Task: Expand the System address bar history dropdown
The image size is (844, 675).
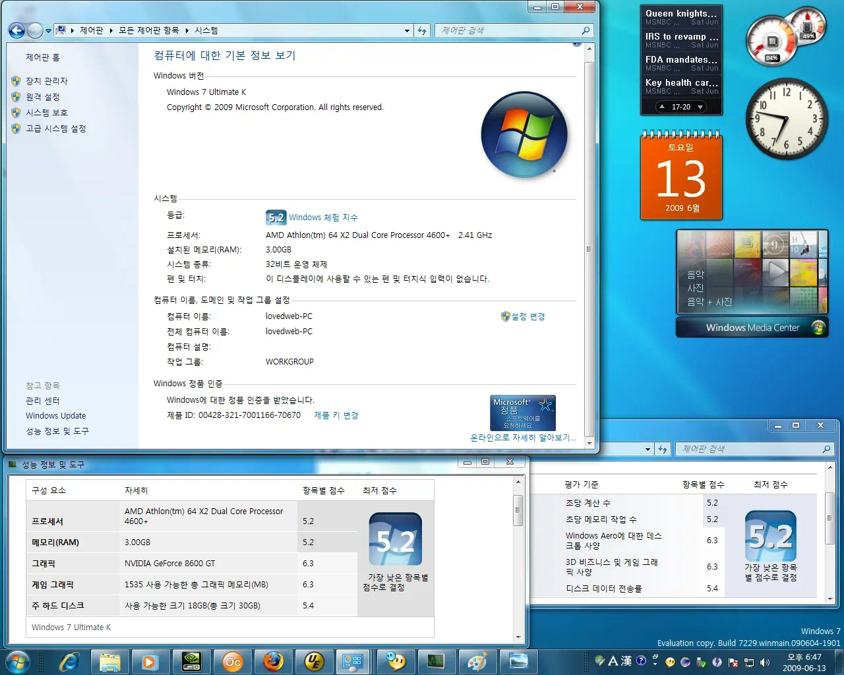Action: click(x=407, y=31)
